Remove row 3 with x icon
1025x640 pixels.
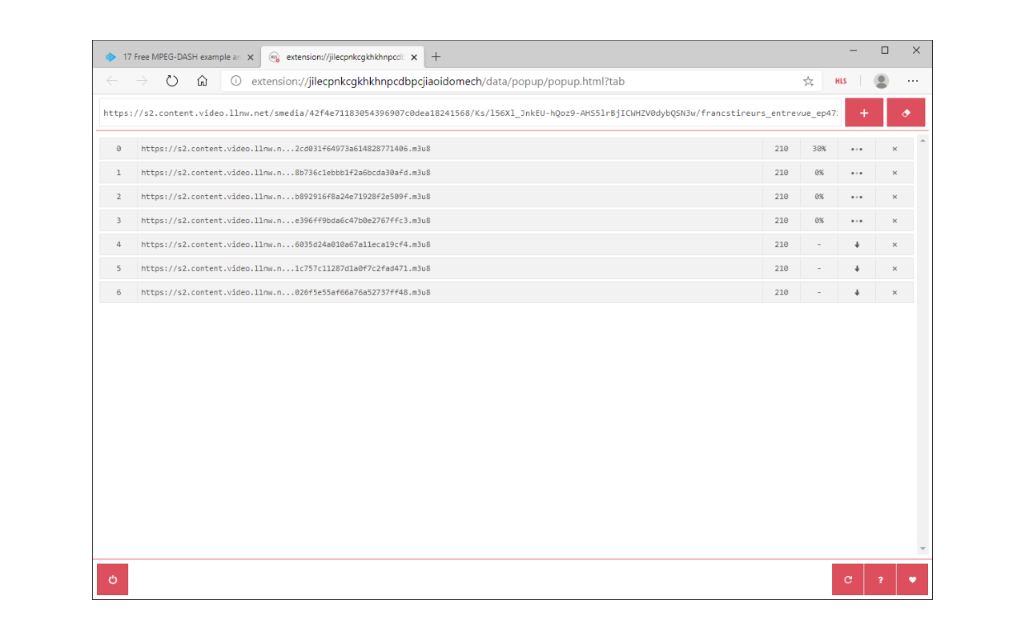pos(894,221)
